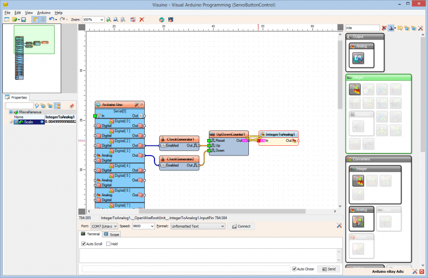Click the Save project toolbar icon
Screen dimensions: 428x278
(24, 19)
